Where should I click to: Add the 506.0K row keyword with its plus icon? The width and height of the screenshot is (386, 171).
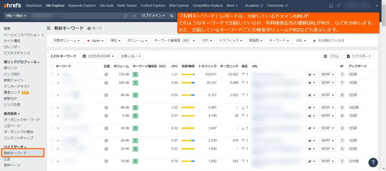click(58, 83)
